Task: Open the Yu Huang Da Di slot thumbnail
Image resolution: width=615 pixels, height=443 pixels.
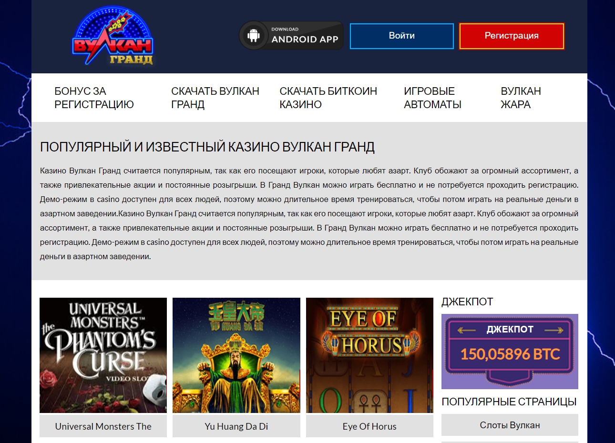Action: point(236,355)
